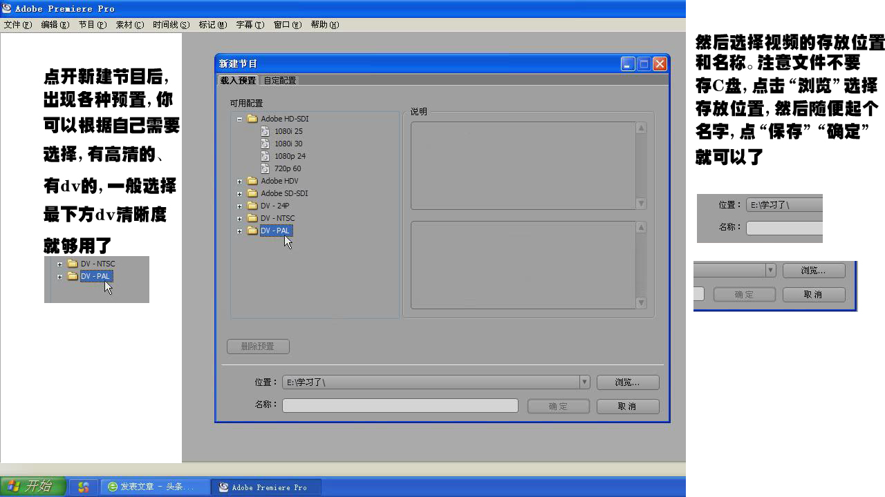Image resolution: width=885 pixels, height=497 pixels.
Task: Click the Adobe Premiere Pro title bar icon
Action: coord(6,8)
